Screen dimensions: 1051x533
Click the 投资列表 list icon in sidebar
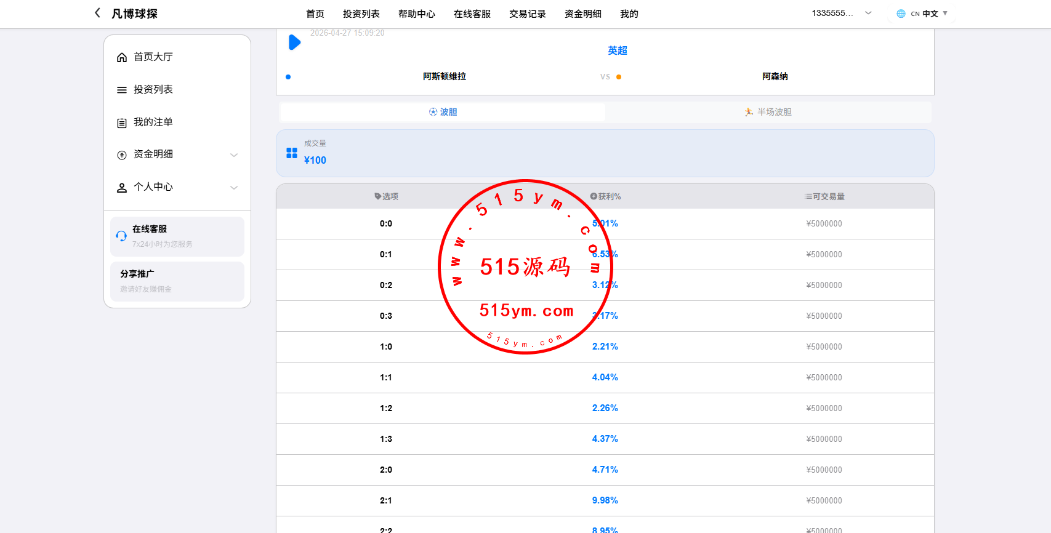122,90
